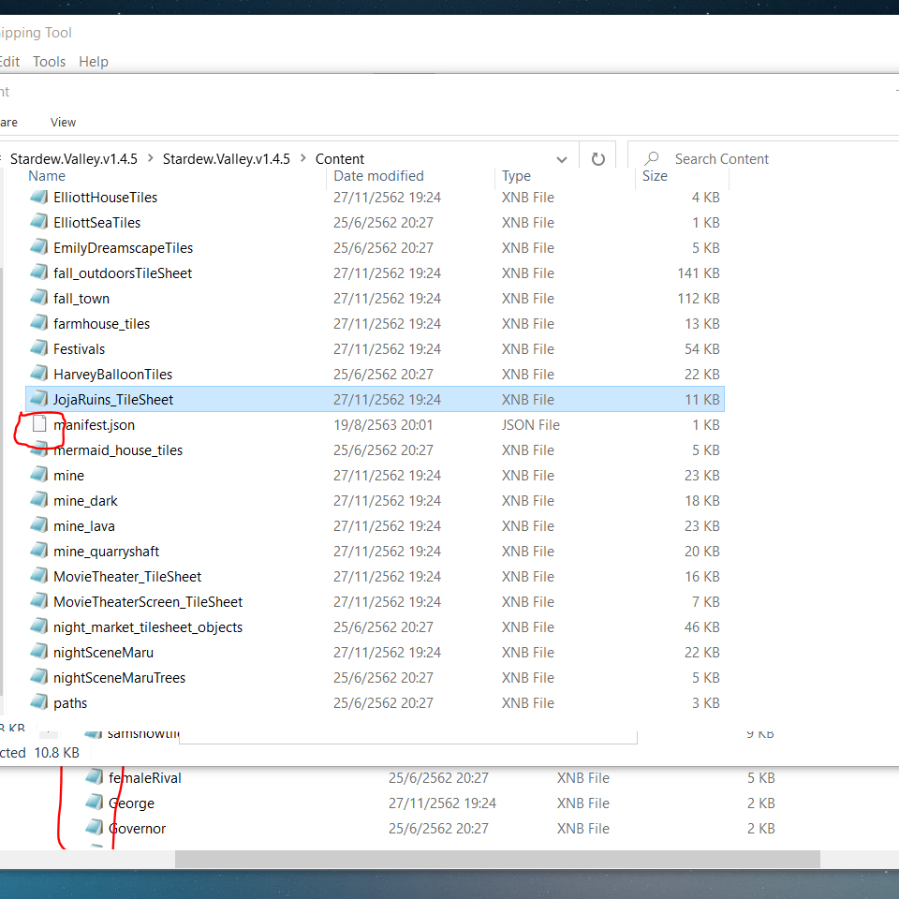Switch to the View ribbon tab
The image size is (899, 899).
click(63, 122)
